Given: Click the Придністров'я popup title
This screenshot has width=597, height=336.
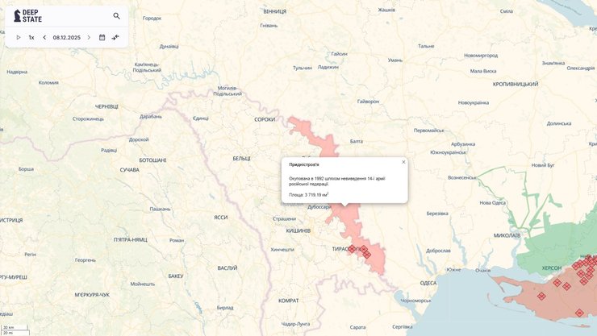Looking at the screenshot, I should click(304, 164).
